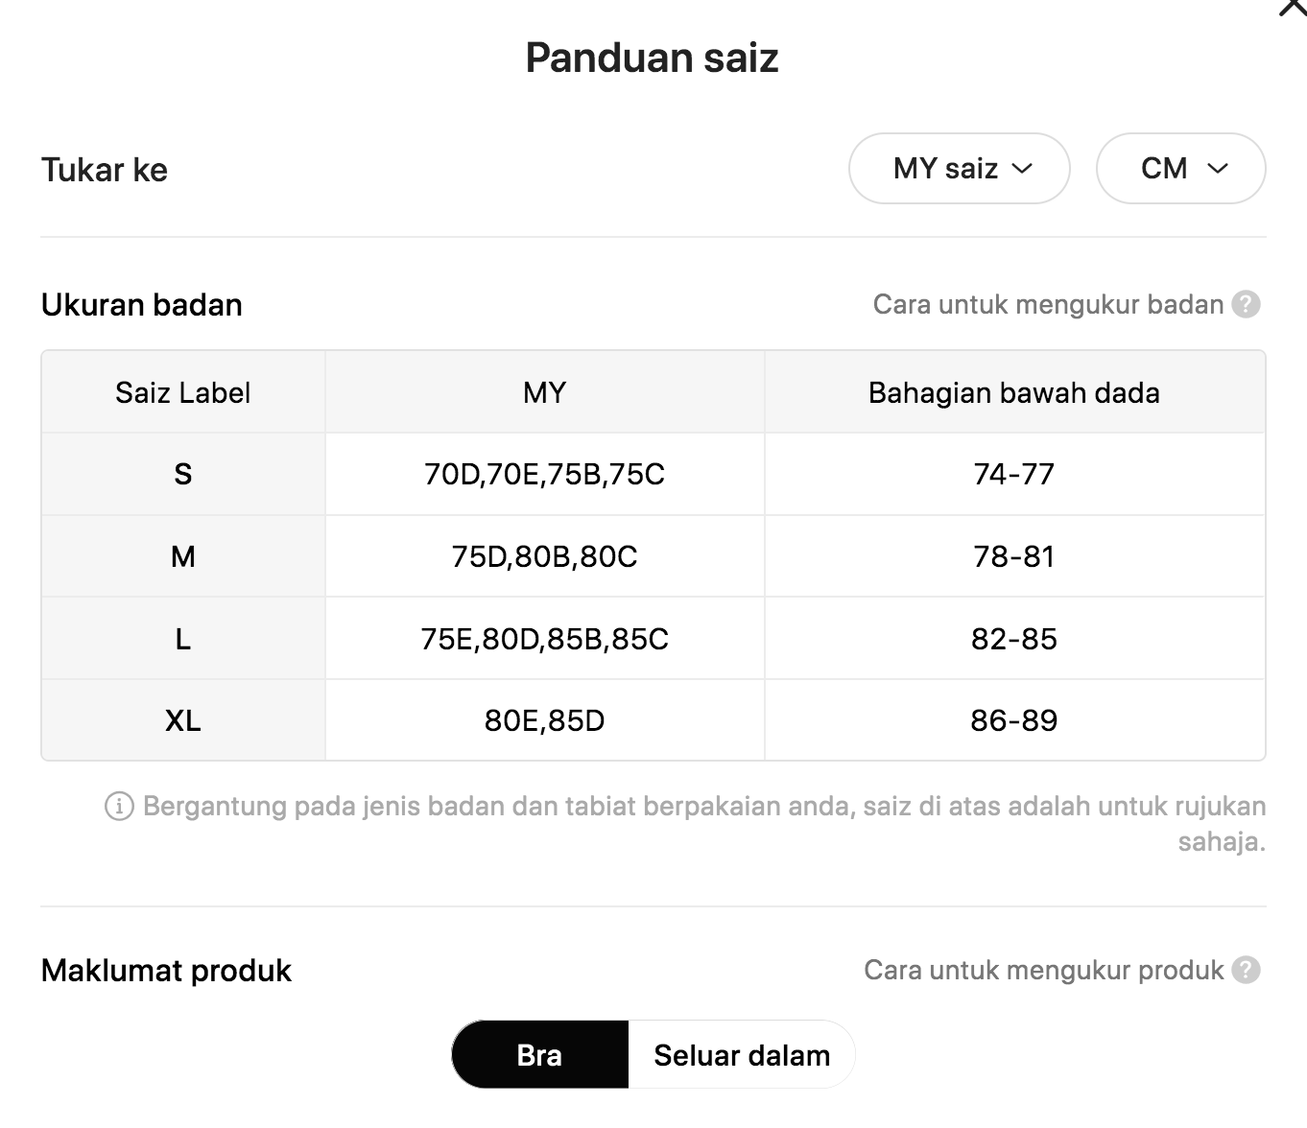
Task: Switch to Seluar dalam tab
Action: (742, 1055)
